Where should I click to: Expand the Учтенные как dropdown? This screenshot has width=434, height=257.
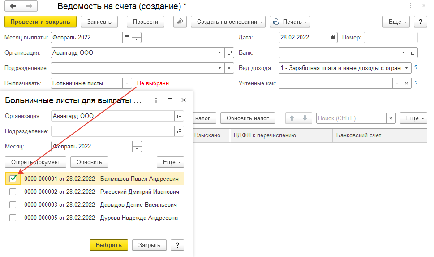[x=397, y=83]
